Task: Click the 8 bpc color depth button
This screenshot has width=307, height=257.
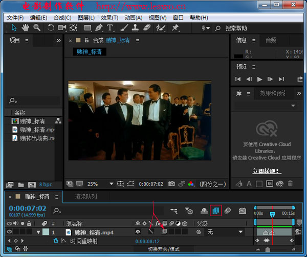Action: (x=46, y=185)
